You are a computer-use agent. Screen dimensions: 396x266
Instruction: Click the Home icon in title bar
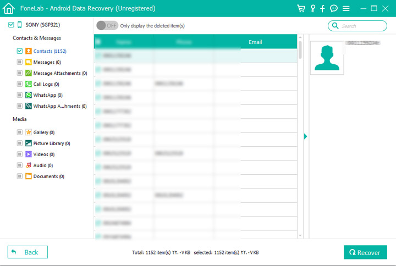(8, 8)
